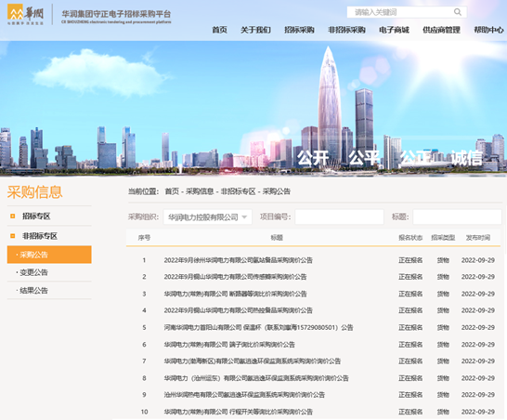Click the 标题 filter input field
Image resolution: width=507 pixels, height=420 pixels.
point(457,217)
